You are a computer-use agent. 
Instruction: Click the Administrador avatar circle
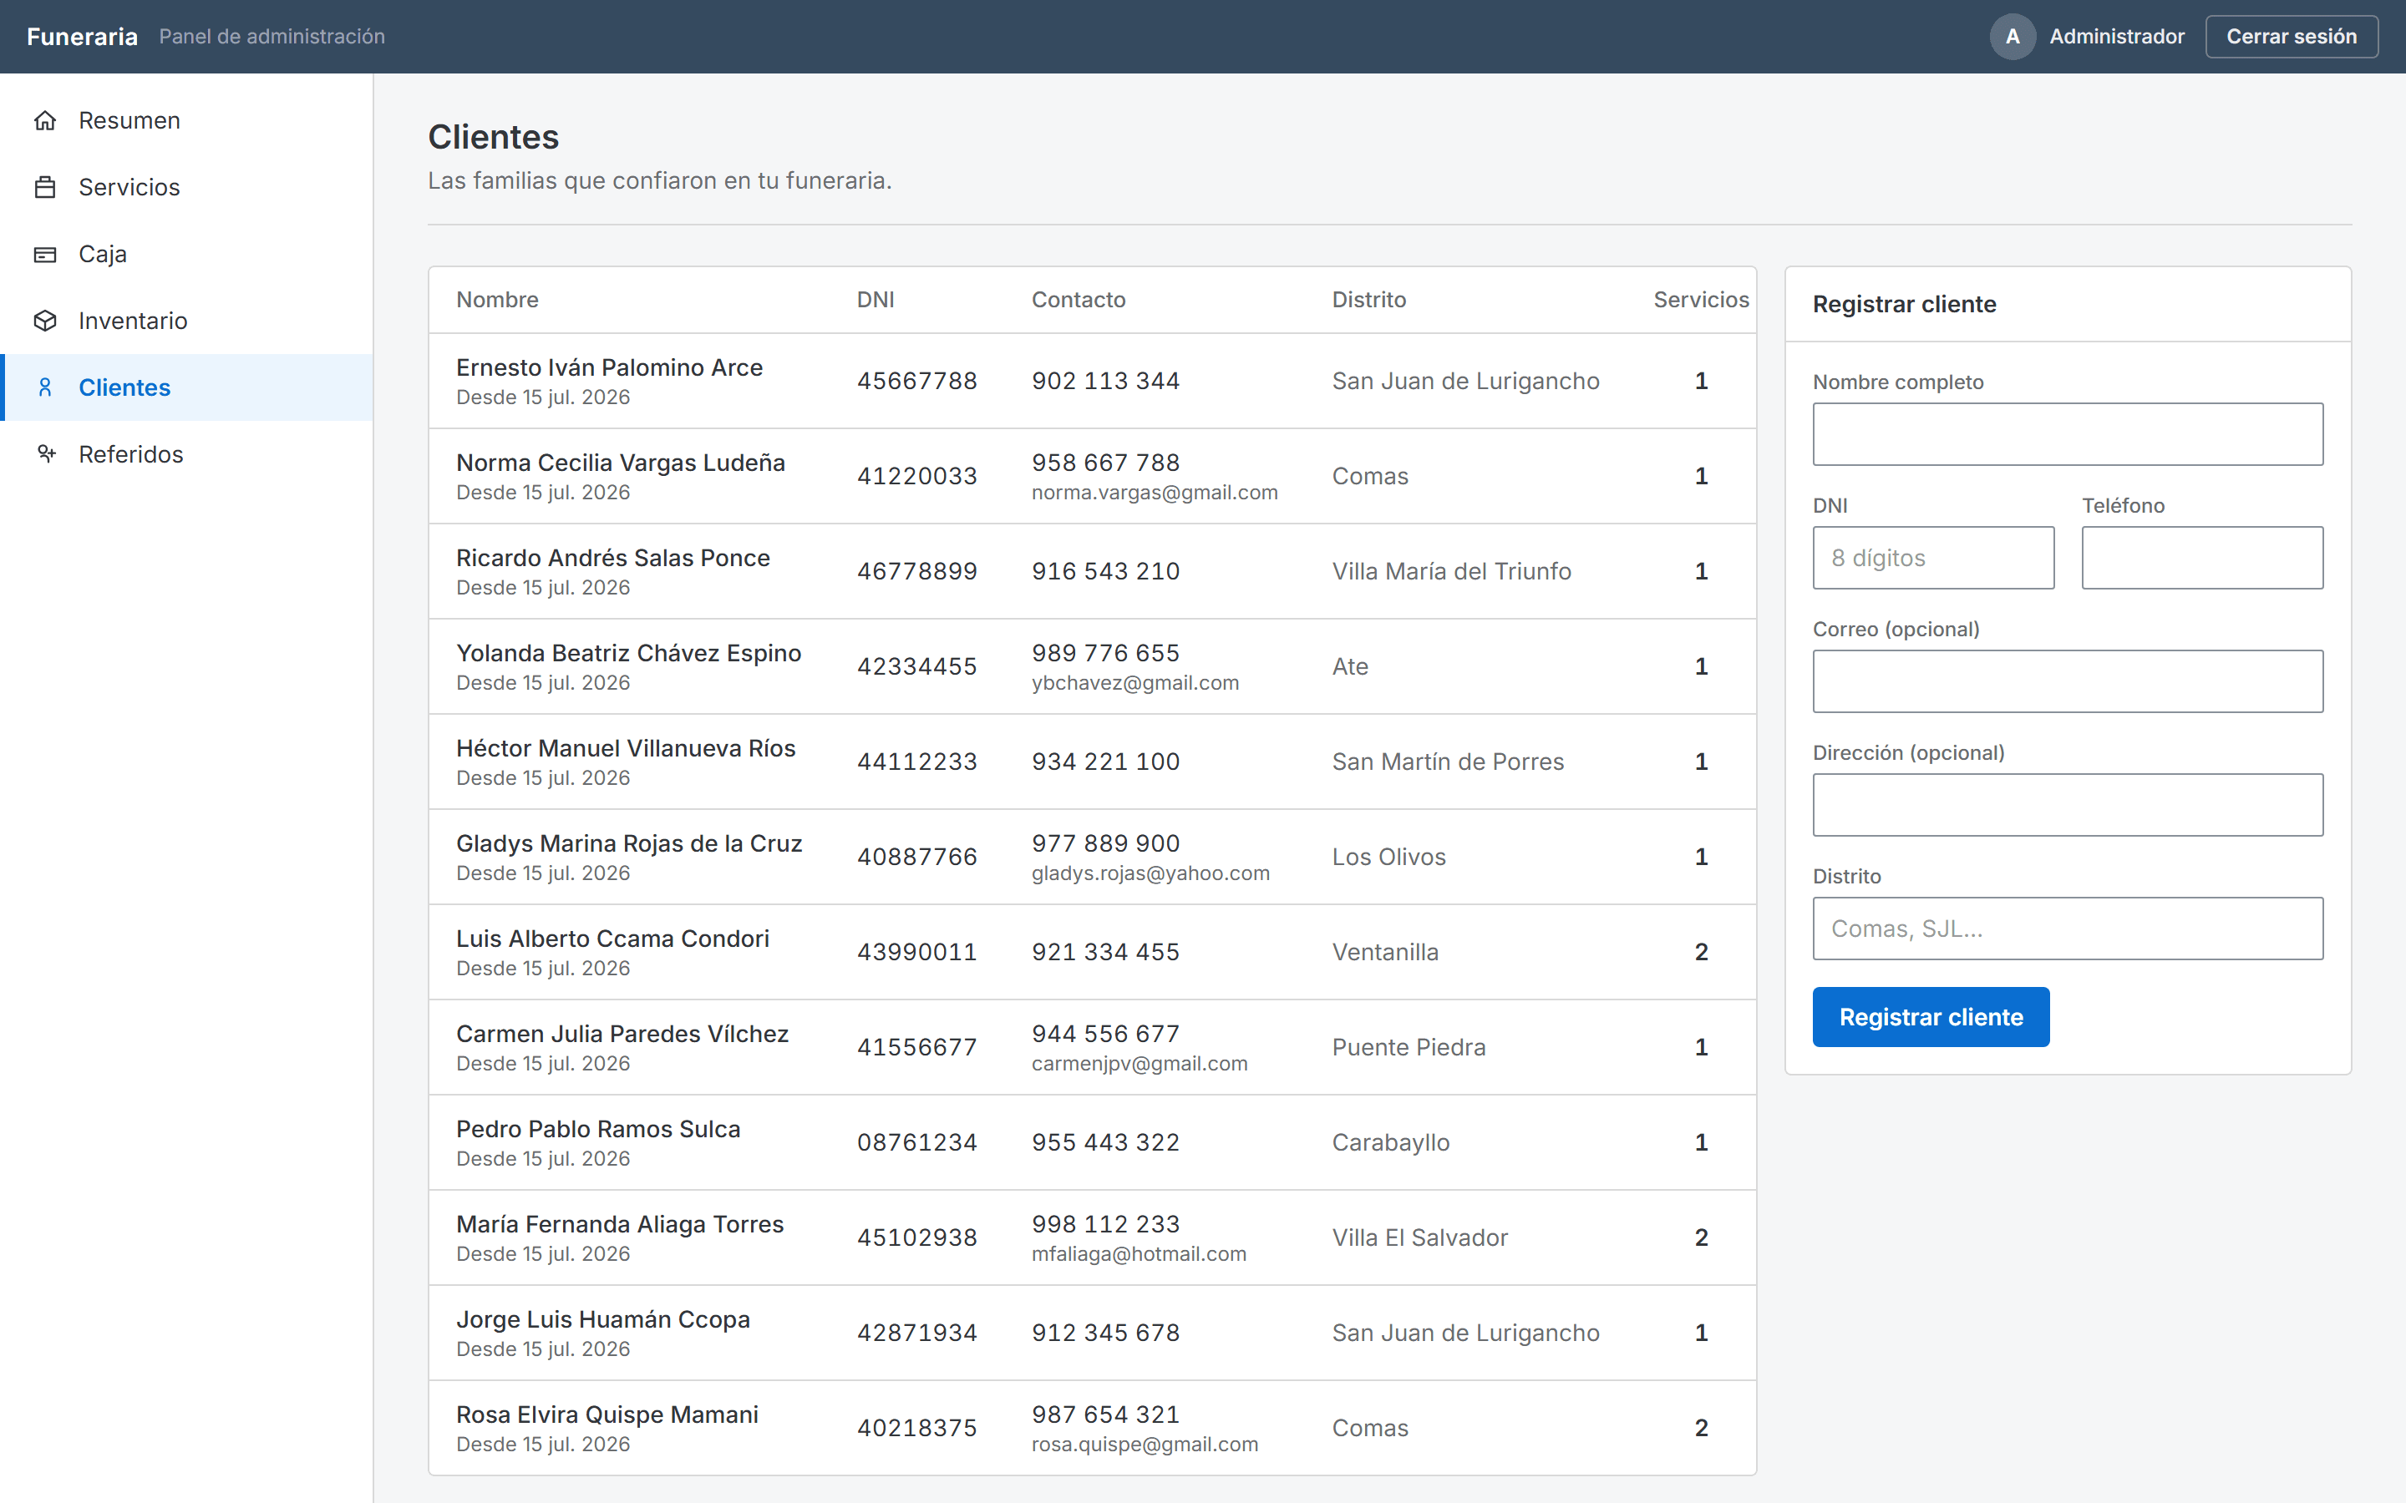[x=2013, y=37]
